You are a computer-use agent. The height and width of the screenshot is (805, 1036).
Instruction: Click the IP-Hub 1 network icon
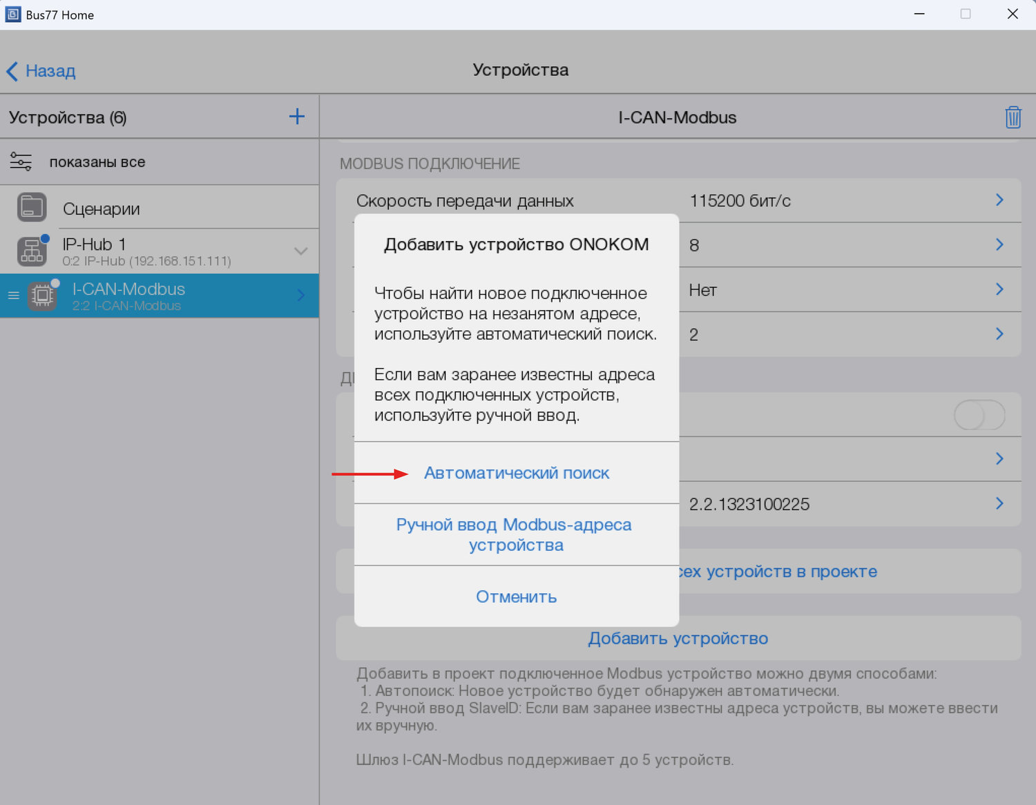(x=32, y=251)
